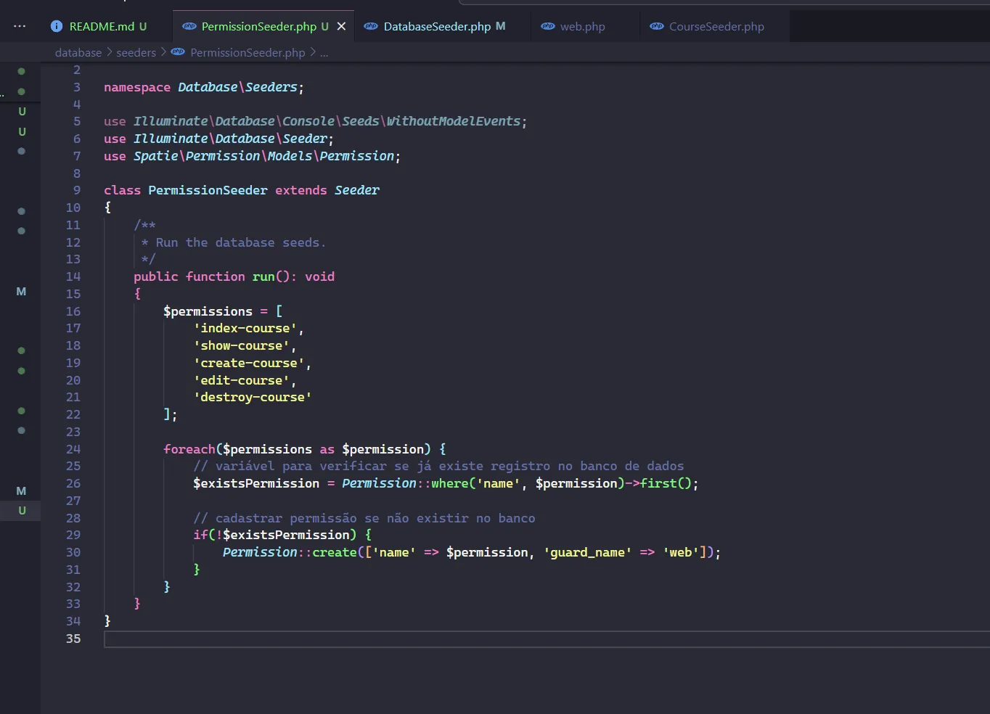Open the CourseSeeder.php tab
This screenshot has height=714, width=990.
tap(716, 26)
